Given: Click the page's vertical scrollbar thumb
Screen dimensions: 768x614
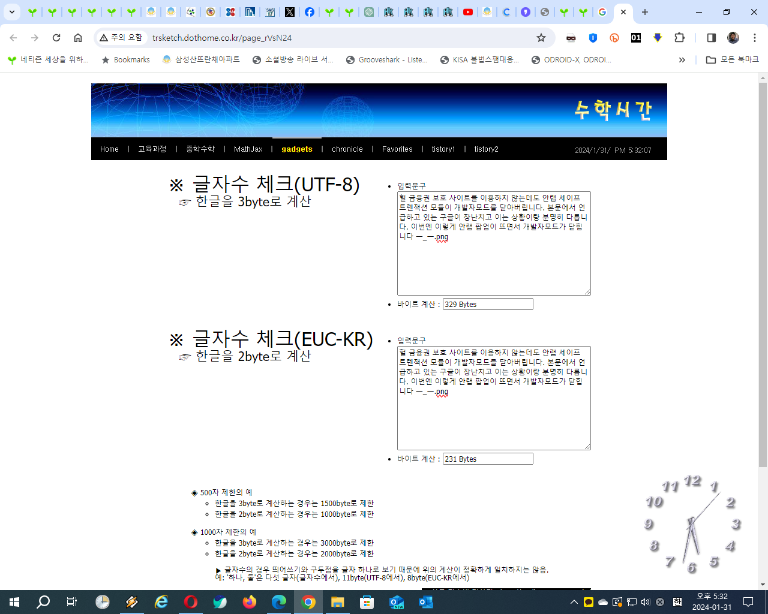Looking at the screenshot, I should click(x=763, y=275).
